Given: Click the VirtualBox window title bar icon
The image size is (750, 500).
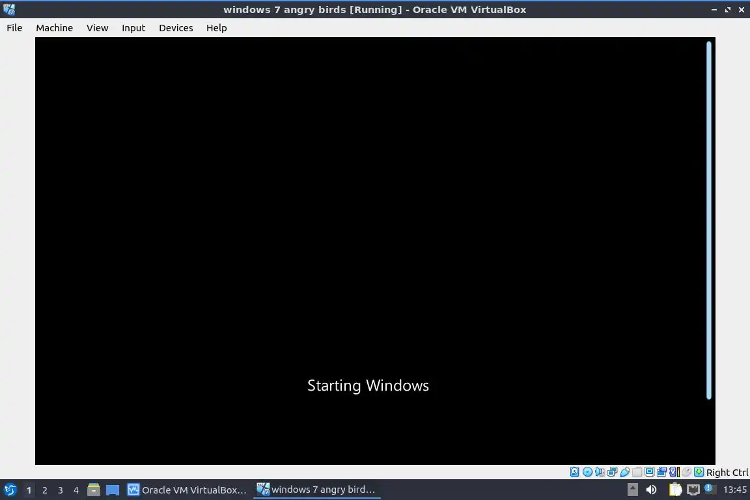Looking at the screenshot, I should (x=9, y=9).
